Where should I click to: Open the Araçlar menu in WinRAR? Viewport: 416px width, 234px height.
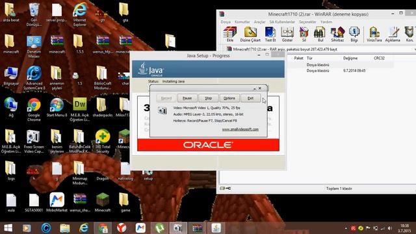tap(259, 21)
